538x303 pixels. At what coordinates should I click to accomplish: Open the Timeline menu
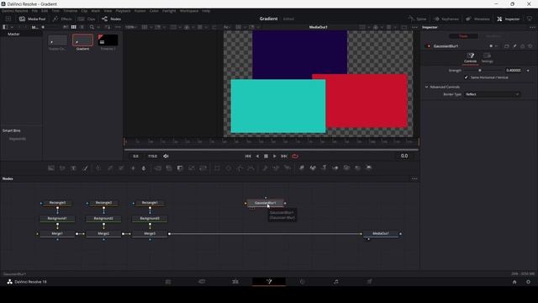point(70,11)
